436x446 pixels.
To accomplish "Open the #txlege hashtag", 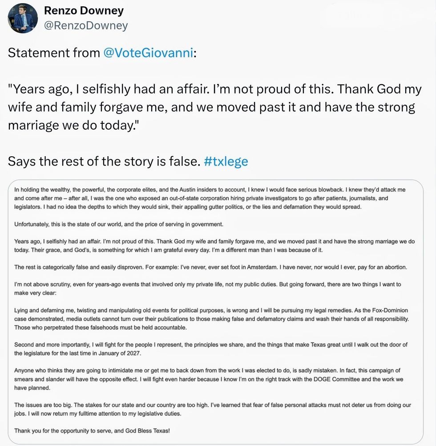I will 226,161.
